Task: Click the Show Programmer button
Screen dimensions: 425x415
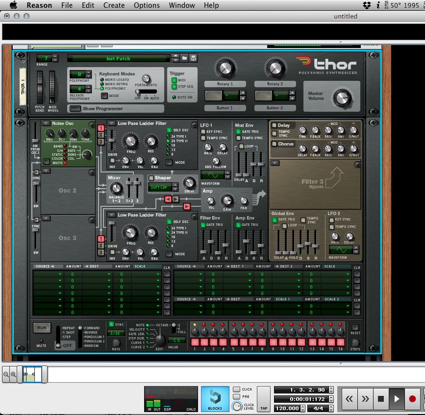Action: 75,109
